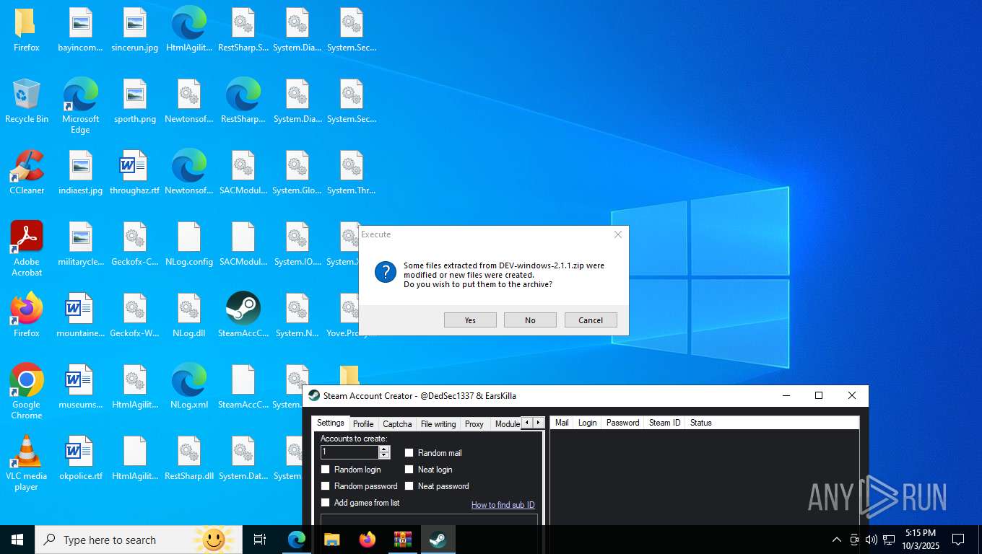The height and width of the screenshot is (554, 982).
Task: Show hidden system tray icons
Action: [x=837, y=540]
